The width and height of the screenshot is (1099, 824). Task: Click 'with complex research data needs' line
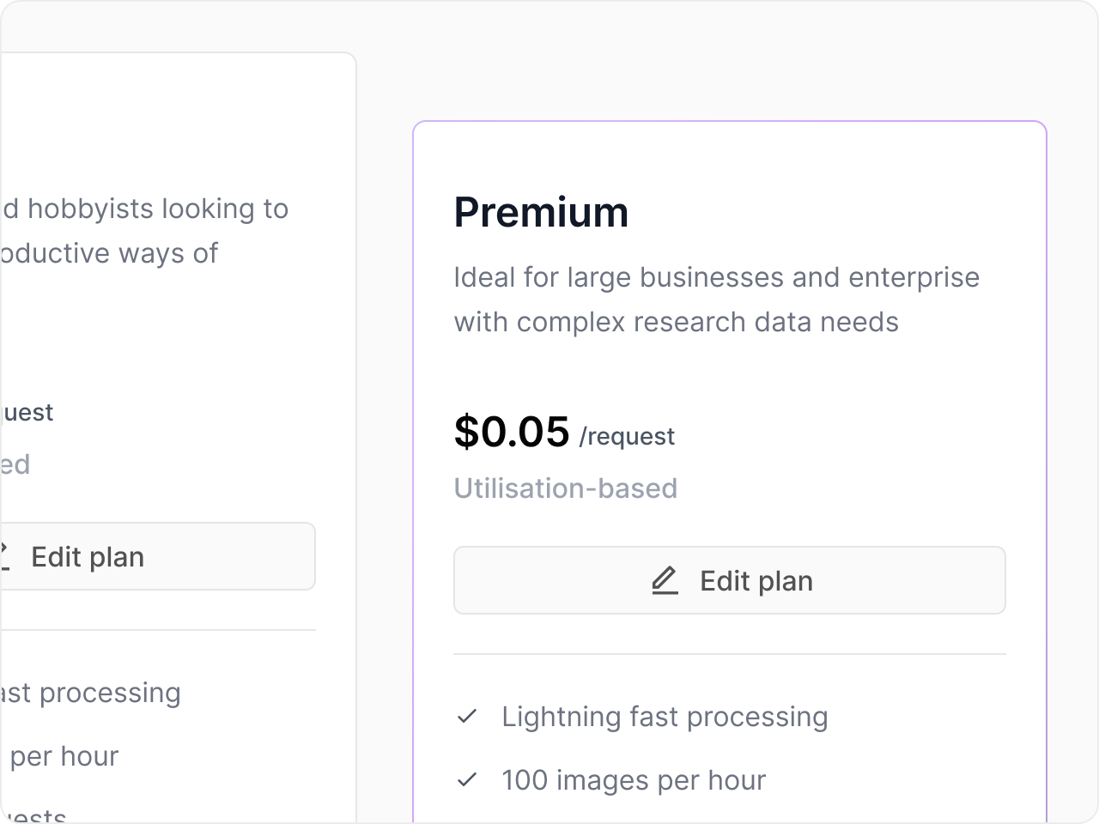click(676, 322)
